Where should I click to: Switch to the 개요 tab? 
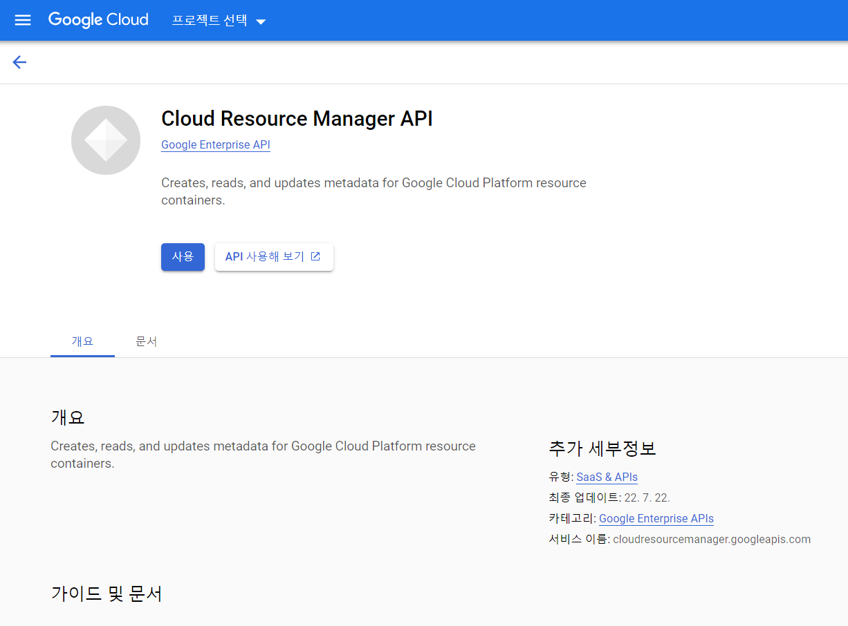click(82, 341)
